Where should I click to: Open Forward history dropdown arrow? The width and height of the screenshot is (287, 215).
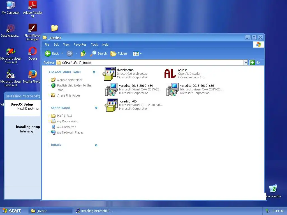point(76,53)
